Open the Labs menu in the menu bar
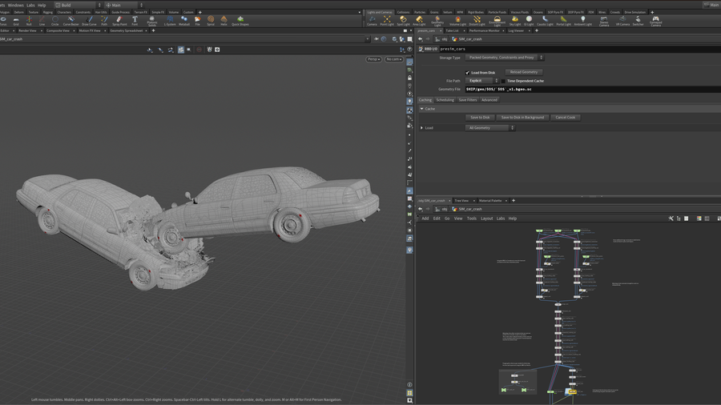The image size is (721, 405). (30, 5)
